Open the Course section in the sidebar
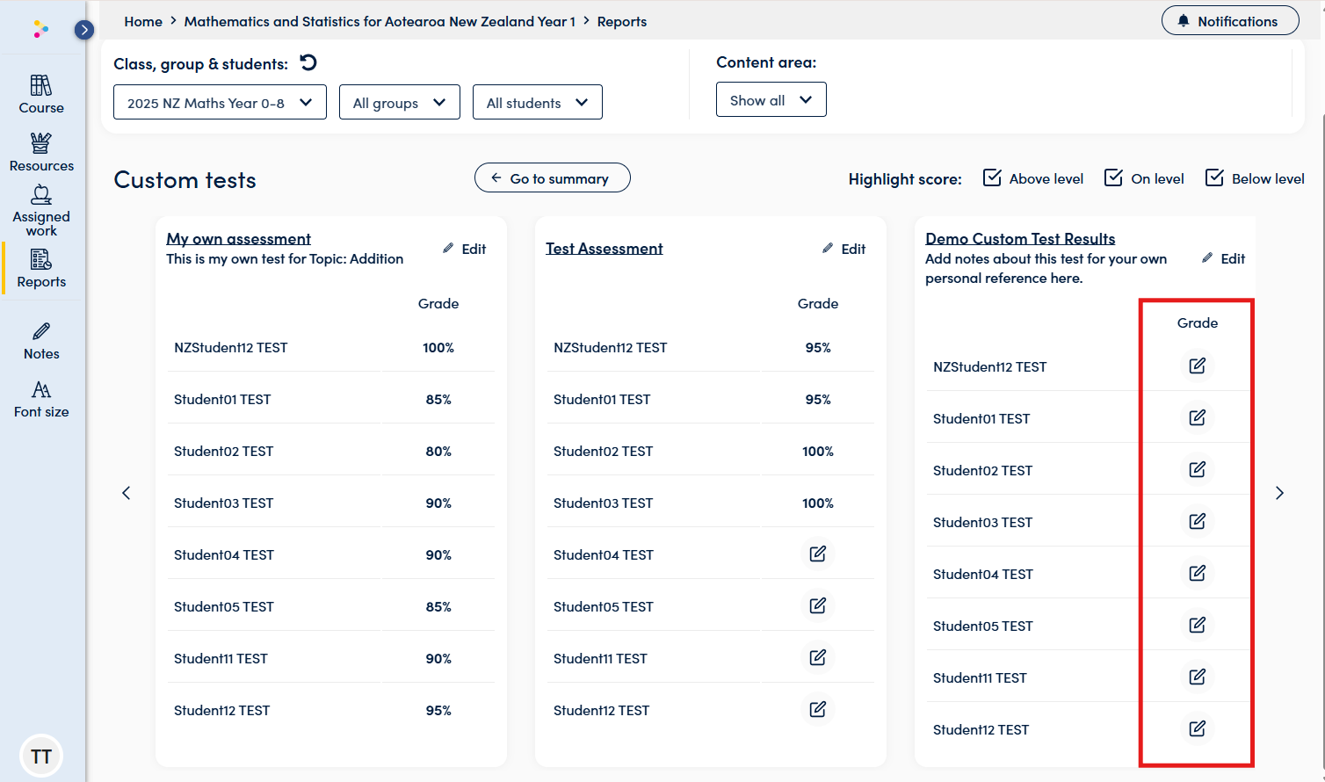1325x782 pixels. tap(41, 94)
